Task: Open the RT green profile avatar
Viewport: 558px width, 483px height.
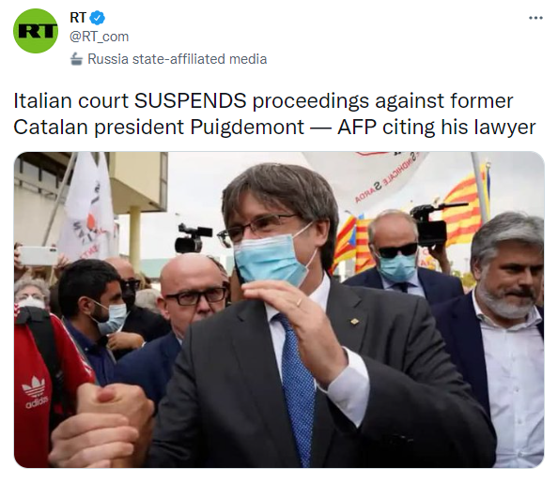Action: pyautogui.click(x=36, y=31)
